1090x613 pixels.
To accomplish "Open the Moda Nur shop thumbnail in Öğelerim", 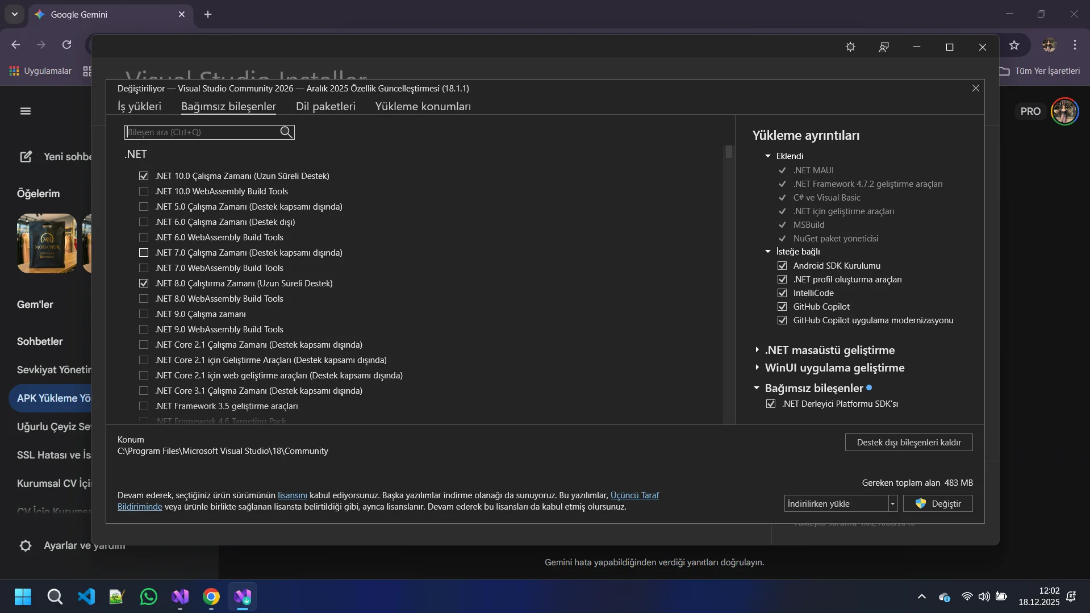I will click(x=47, y=244).
